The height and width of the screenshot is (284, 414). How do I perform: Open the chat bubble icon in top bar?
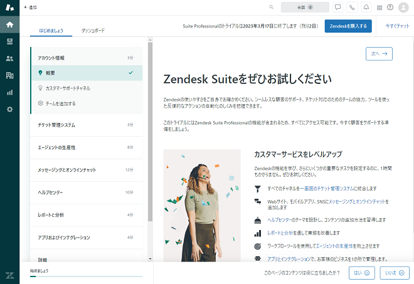pyautogui.click(x=337, y=8)
